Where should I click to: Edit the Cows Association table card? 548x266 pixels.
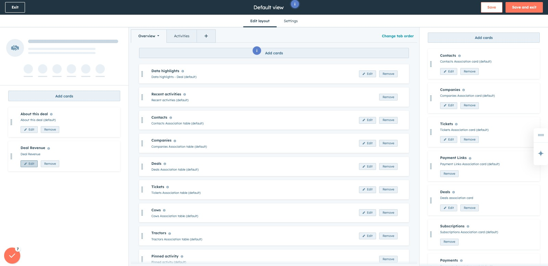(368, 213)
